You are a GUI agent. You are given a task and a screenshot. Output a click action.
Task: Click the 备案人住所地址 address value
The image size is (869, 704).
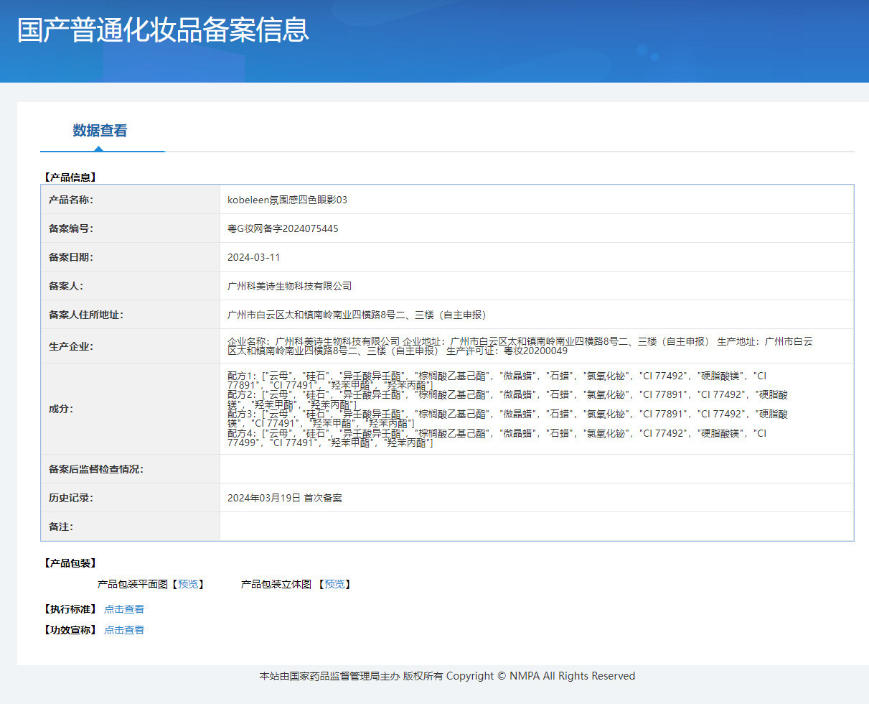357,315
